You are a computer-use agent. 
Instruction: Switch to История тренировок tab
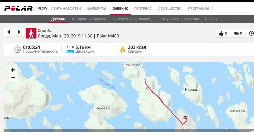click(x=89, y=19)
